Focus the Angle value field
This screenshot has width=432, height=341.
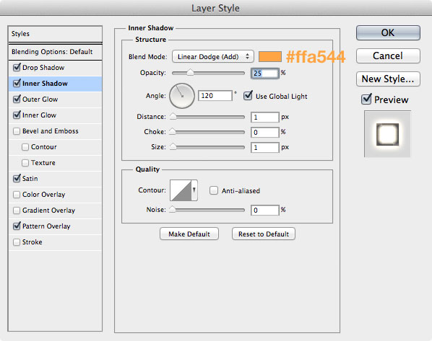pyautogui.click(x=215, y=96)
